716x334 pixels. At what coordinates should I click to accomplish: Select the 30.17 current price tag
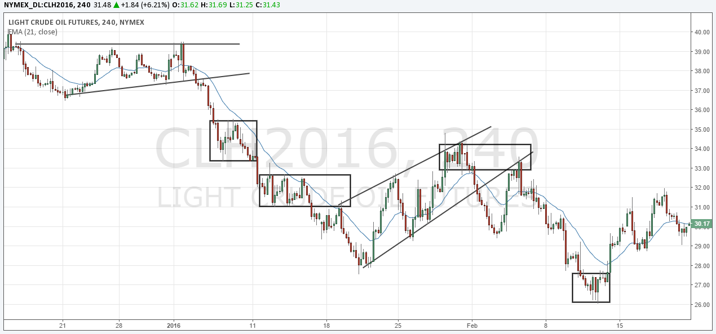702,224
